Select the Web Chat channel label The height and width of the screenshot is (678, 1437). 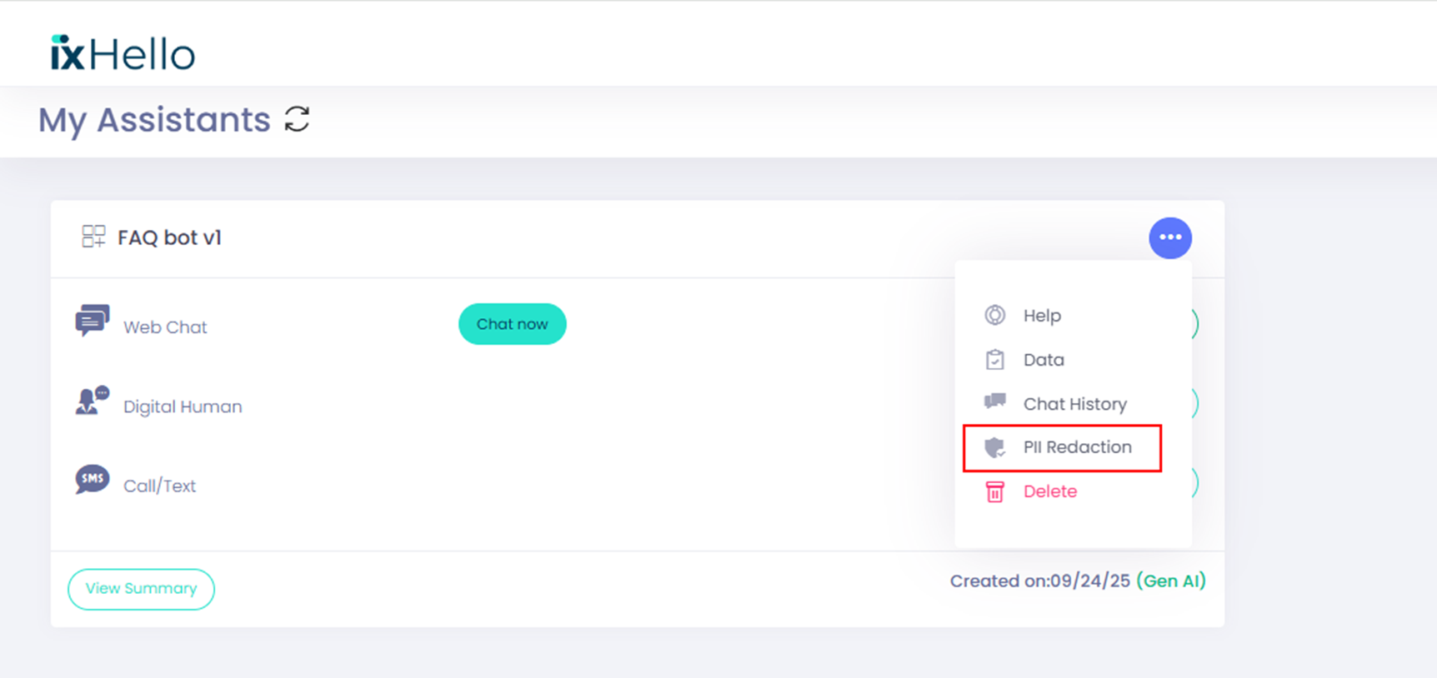click(x=165, y=327)
